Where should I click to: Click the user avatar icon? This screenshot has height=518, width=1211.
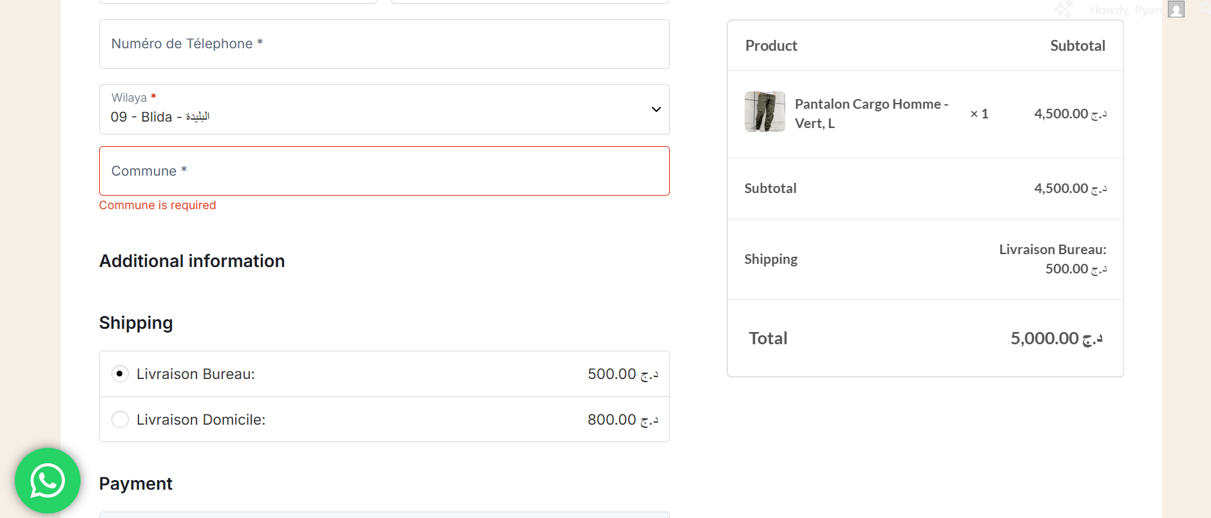point(1176,9)
